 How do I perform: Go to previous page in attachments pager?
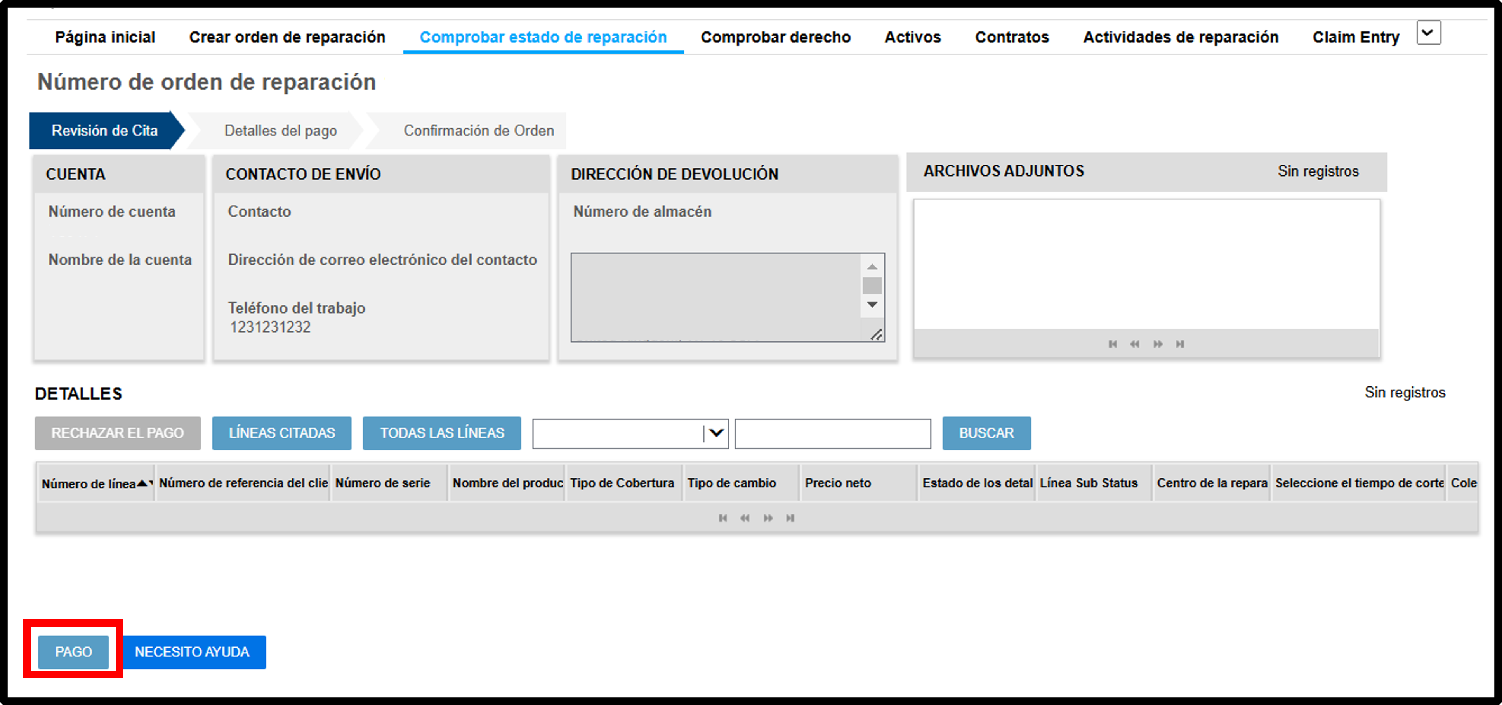click(1135, 344)
